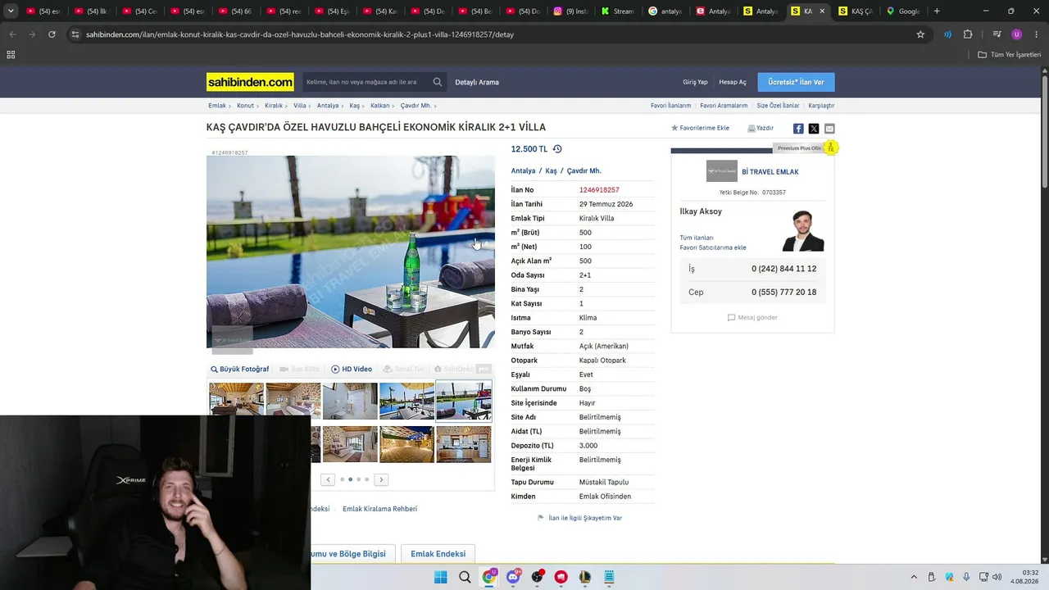The image size is (1049, 590).
Task: Click the sahibinden.com logo
Action: coord(250,82)
